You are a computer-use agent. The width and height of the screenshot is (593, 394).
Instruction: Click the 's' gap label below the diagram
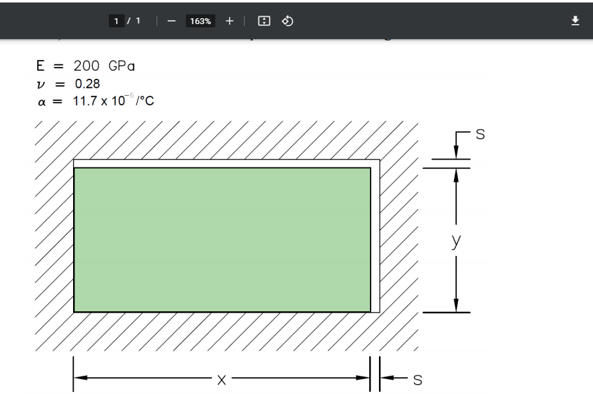coord(418,380)
